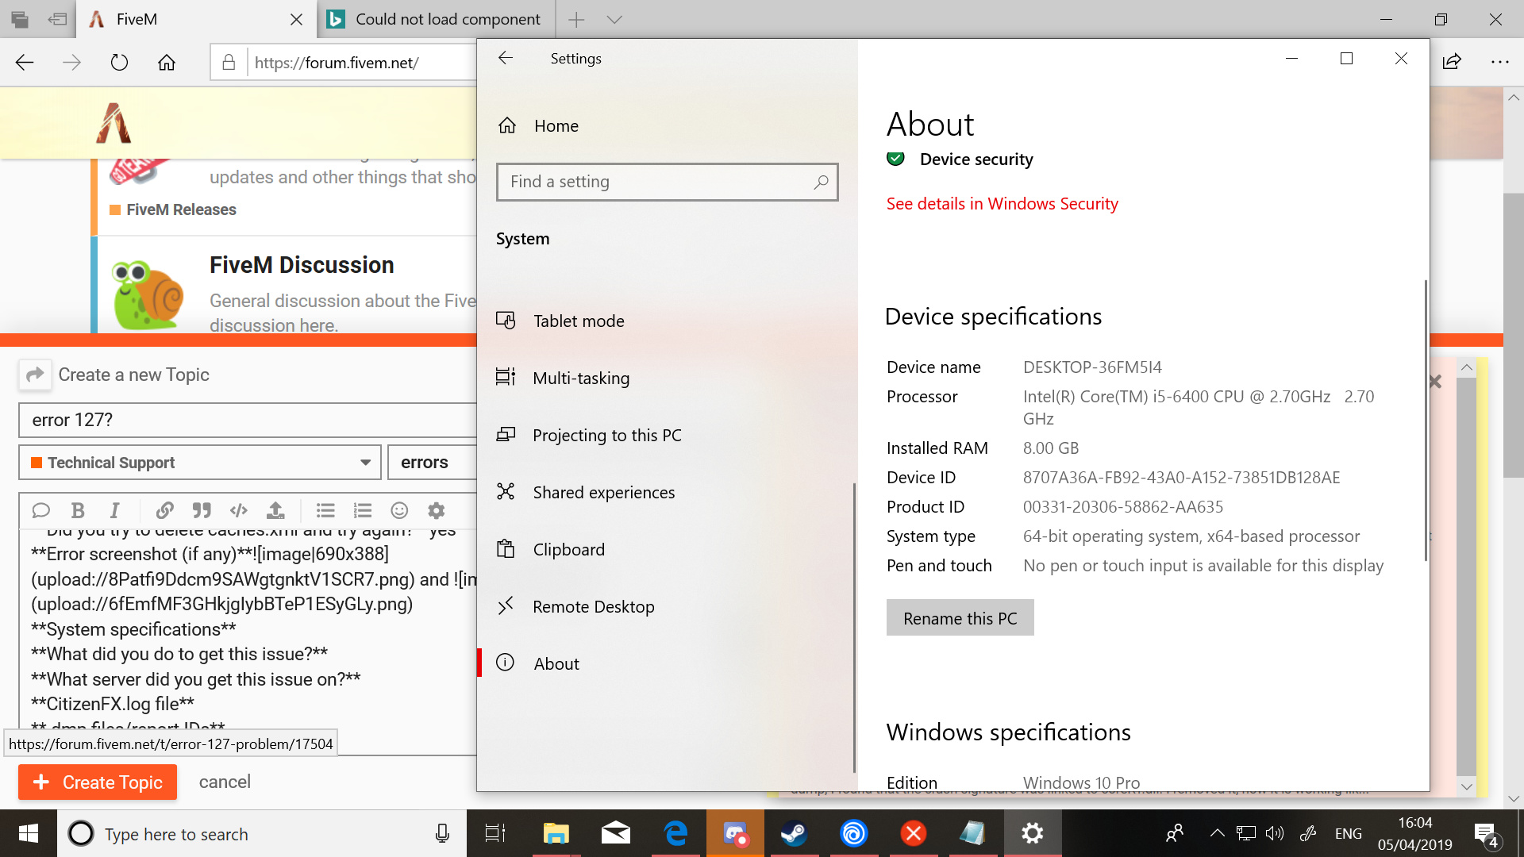Open Steam from the taskbar

click(794, 833)
